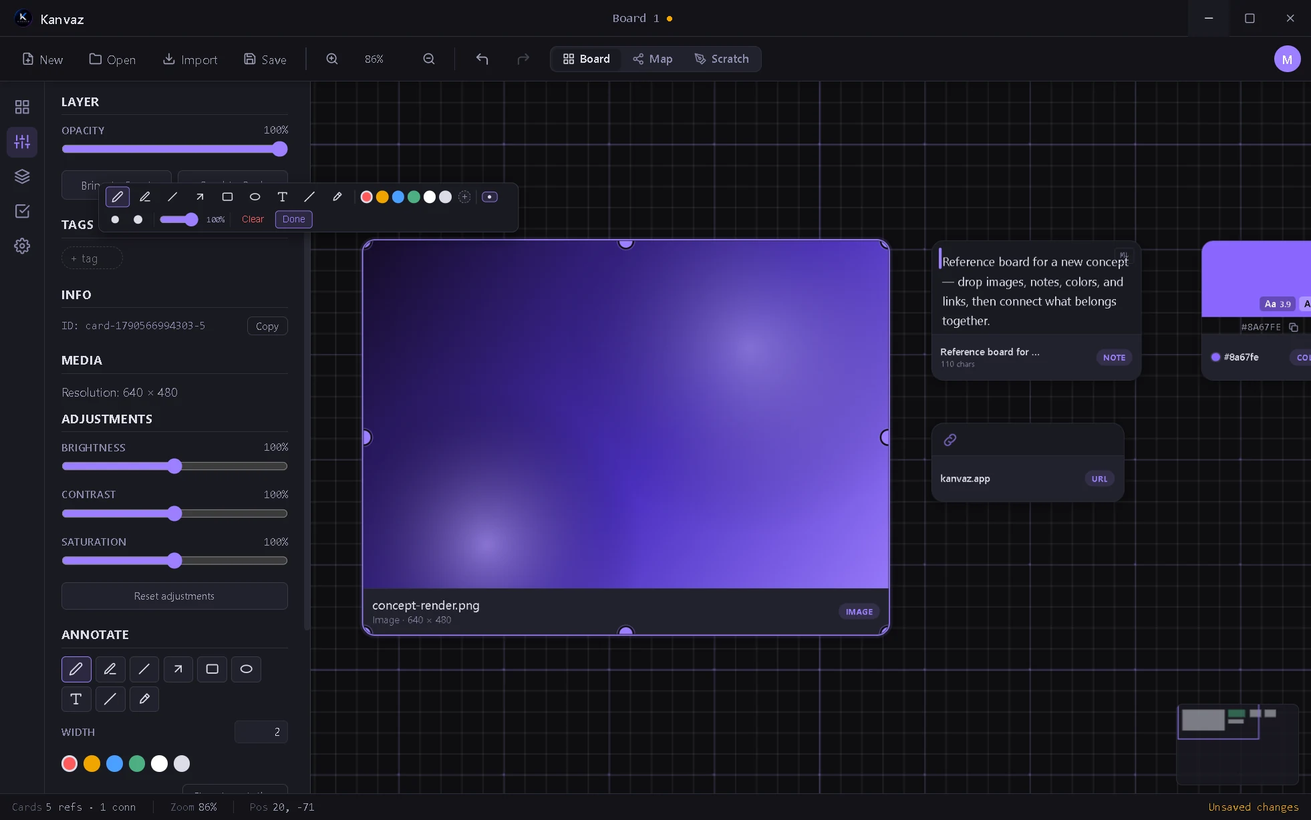Viewport: 1311px width, 820px height.
Task: Select the ellipse tool in floating annotation toolbar
Action: point(255,197)
